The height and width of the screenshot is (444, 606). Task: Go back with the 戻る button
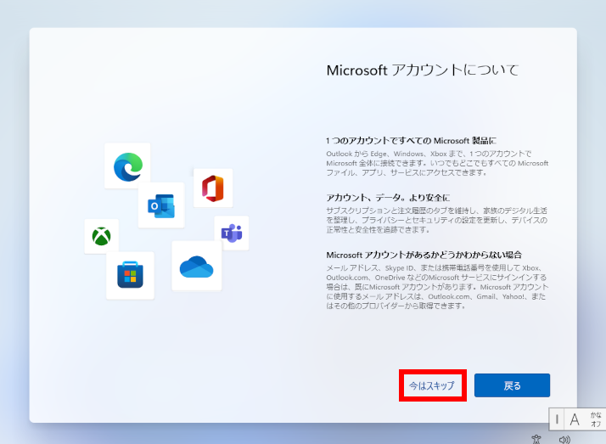tap(512, 385)
